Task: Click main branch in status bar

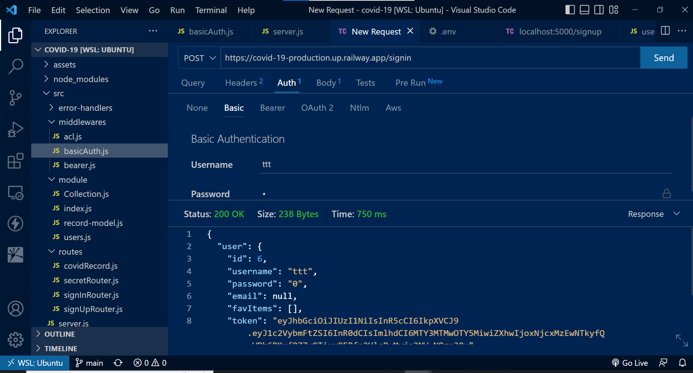Action: (x=89, y=363)
